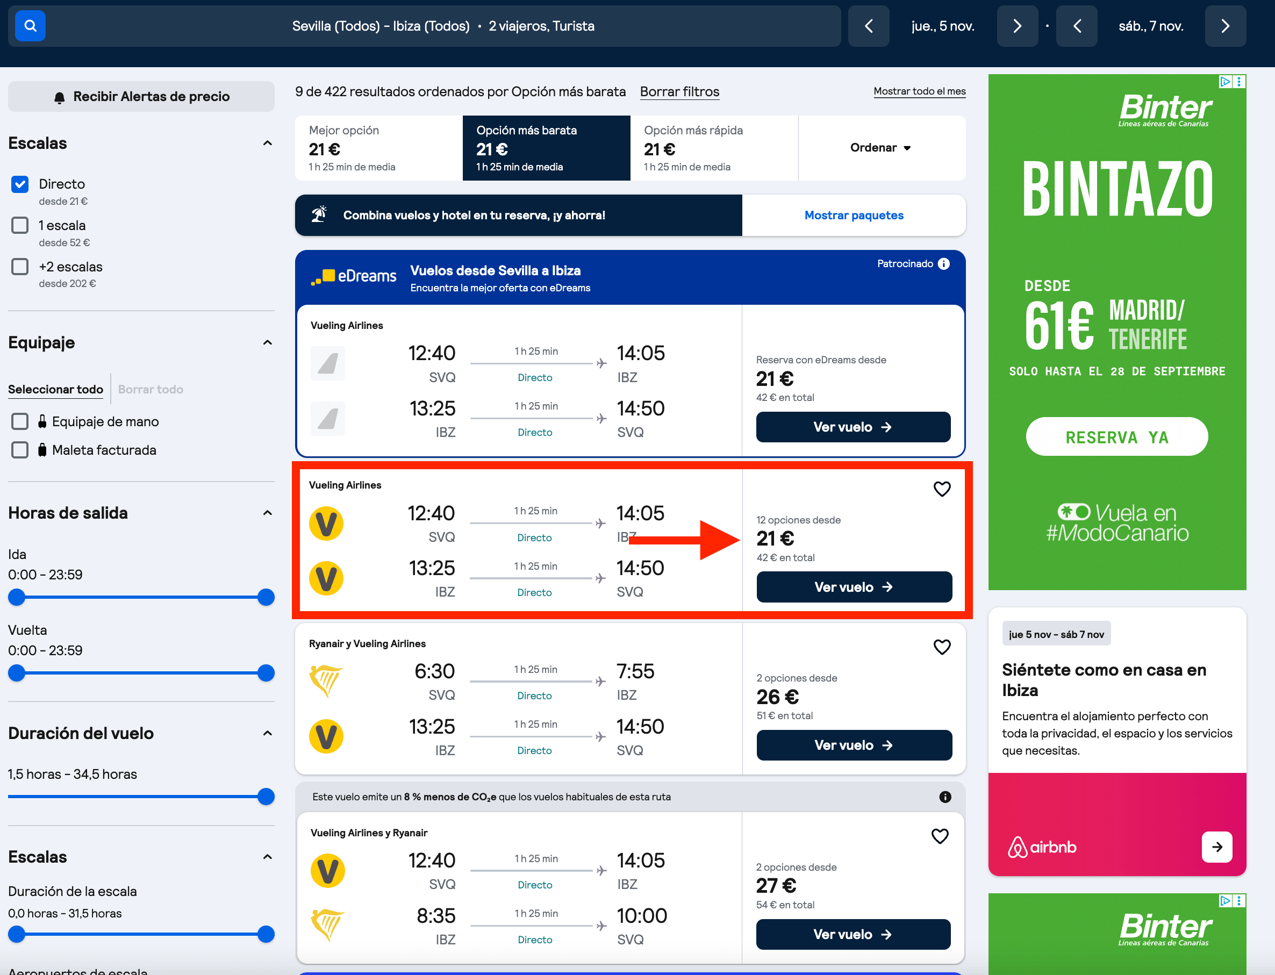This screenshot has width=1275, height=975.
Task: Click Borrar todo under Equipaje
Action: click(151, 390)
